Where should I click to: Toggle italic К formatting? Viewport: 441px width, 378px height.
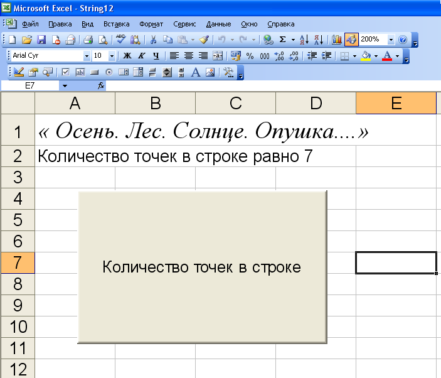point(142,56)
